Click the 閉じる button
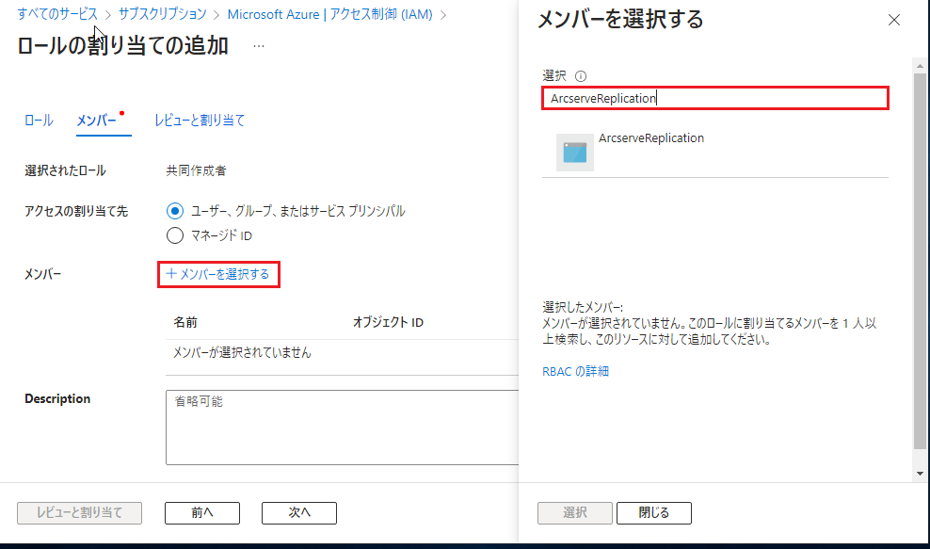This screenshot has height=549, width=930. tap(653, 513)
